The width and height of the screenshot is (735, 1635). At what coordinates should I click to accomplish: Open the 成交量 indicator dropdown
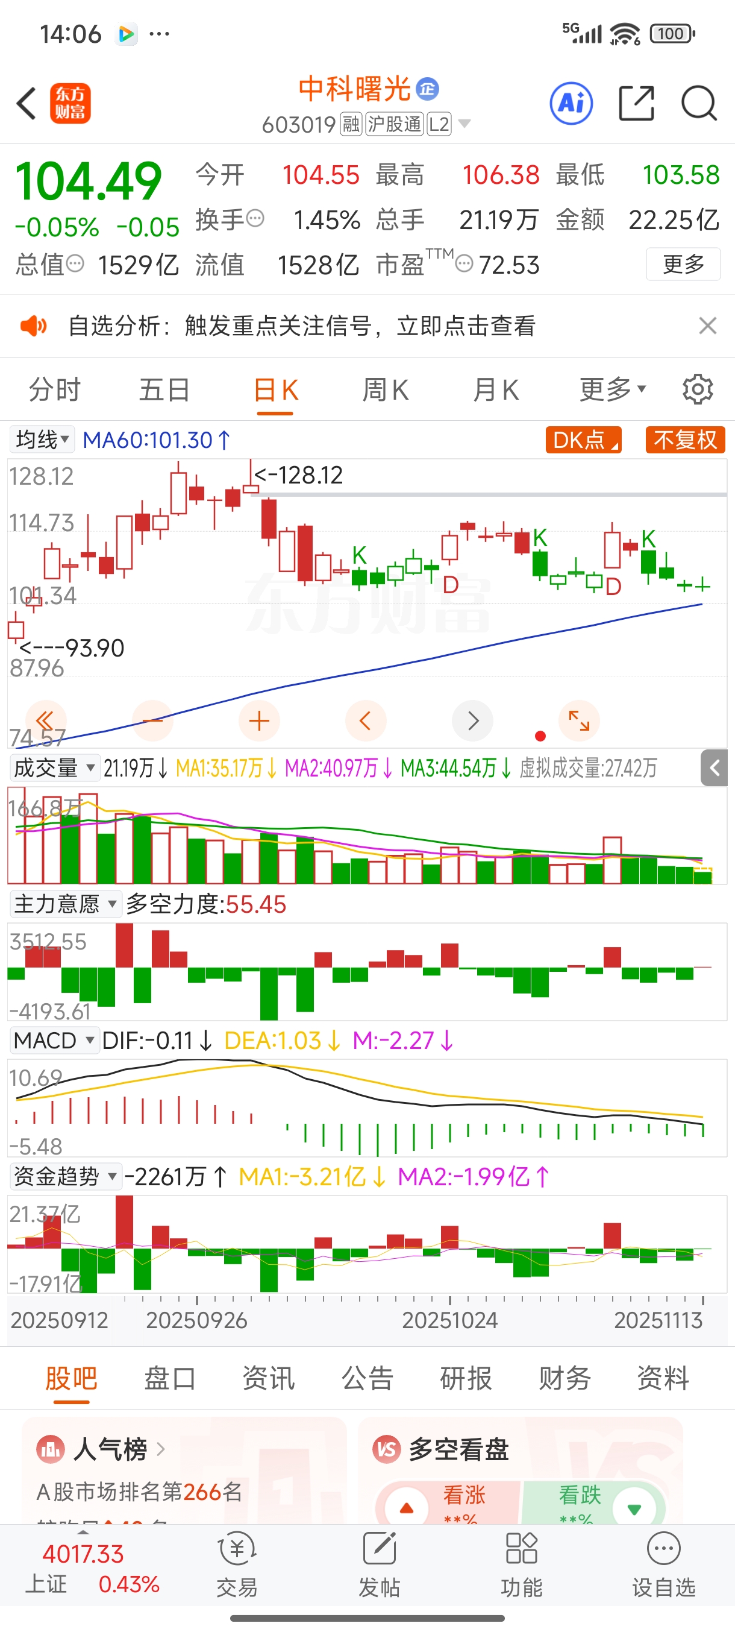(x=55, y=768)
